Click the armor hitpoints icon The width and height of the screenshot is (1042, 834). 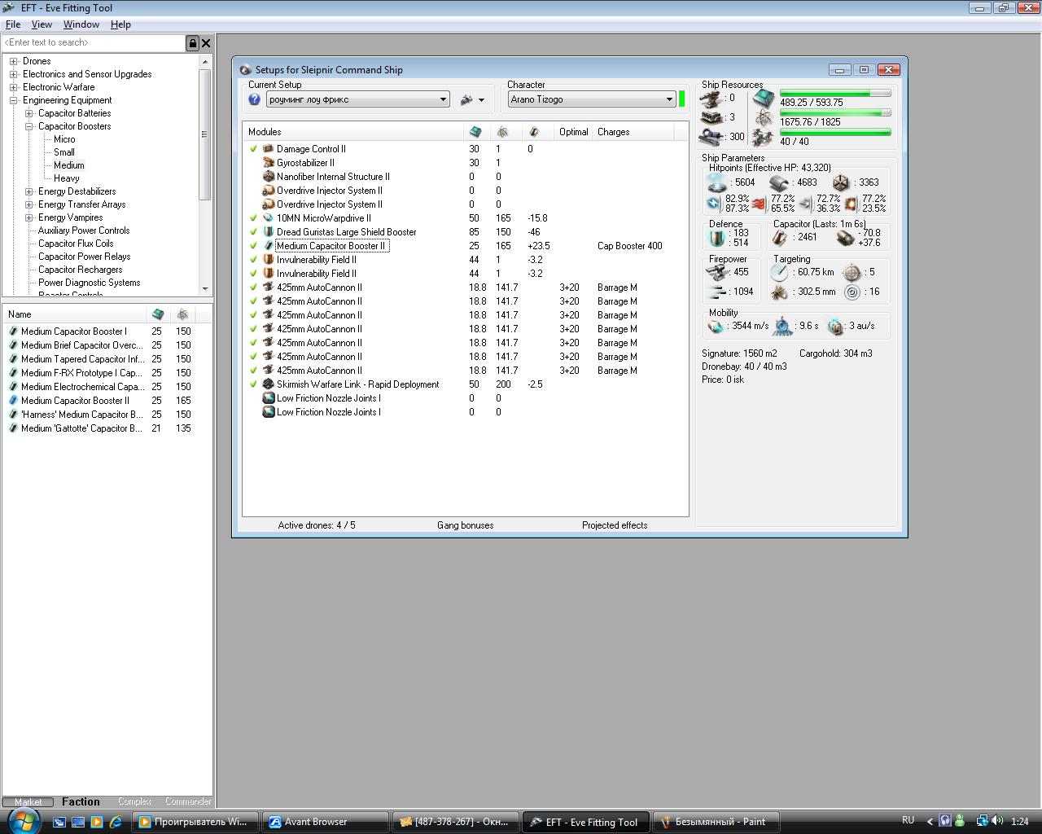[778, 183]
